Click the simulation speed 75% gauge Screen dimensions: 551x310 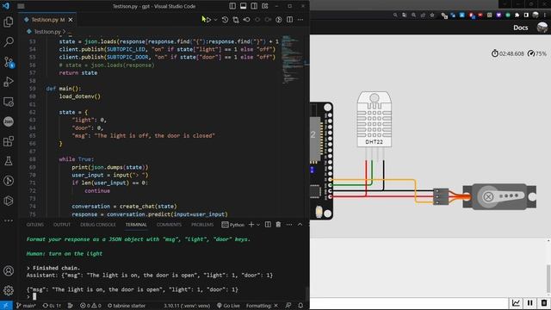coord(537,53)
